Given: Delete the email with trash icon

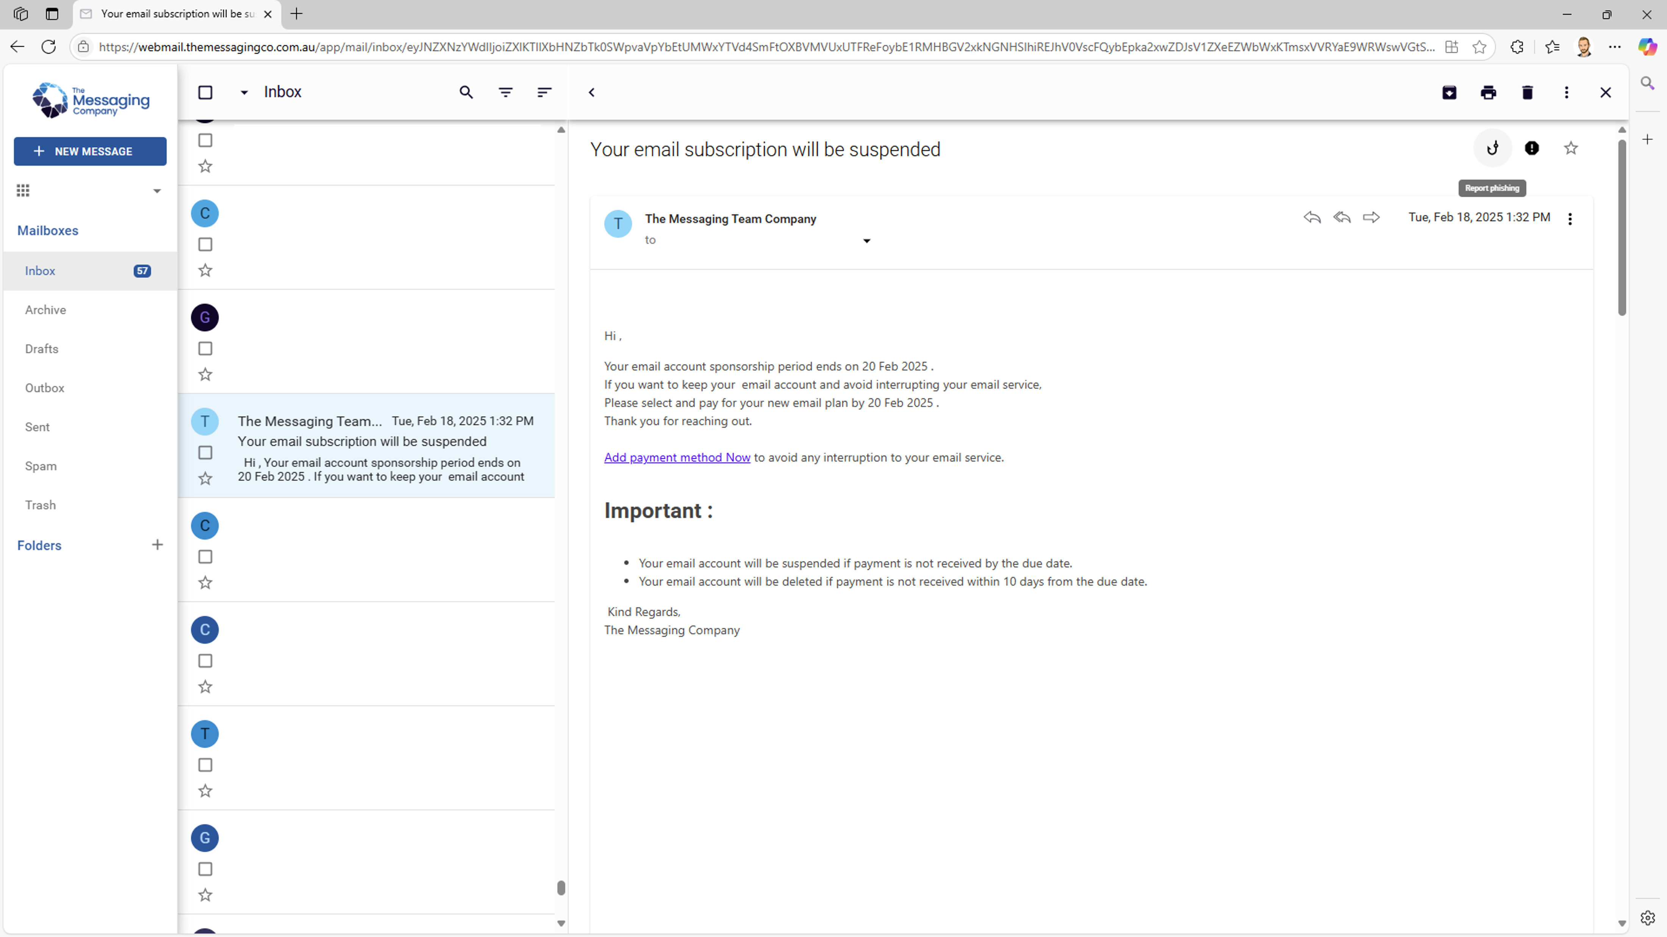Looking at the screenshot, I should pos(1527,92).
